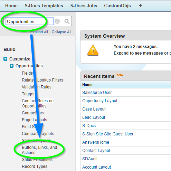Open S-Docs recent item
The height and width of the screenshot is (171, 171).
(89, 126)
